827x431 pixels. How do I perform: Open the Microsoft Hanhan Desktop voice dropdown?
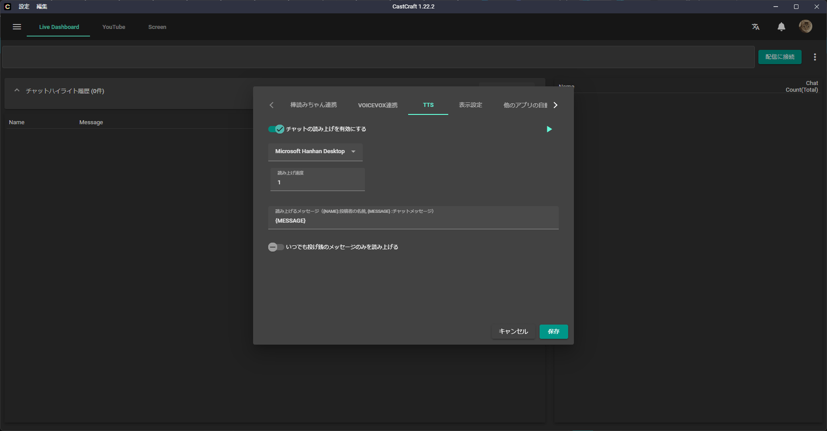[315, 152]
